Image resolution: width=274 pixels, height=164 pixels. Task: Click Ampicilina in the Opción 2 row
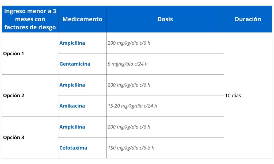pyautogui.click(x=72, y=85)
